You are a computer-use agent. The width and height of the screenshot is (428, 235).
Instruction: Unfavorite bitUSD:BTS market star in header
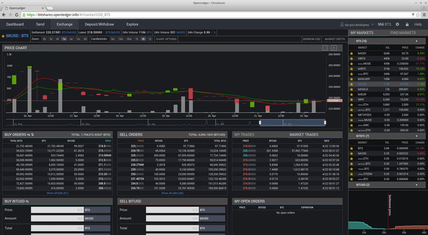[3, 36]
